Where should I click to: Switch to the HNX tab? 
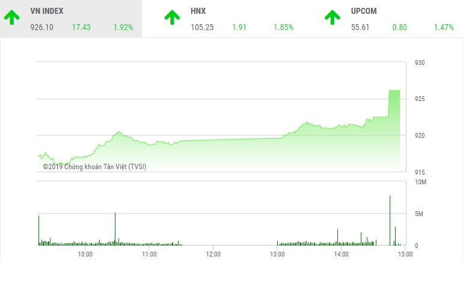point(231,19)
